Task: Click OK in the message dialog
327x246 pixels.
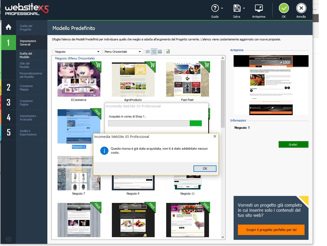Action: click(x=205, y=169)
